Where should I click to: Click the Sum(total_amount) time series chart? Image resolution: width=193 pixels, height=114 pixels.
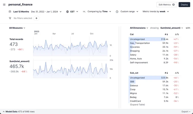tap(70, 69)
